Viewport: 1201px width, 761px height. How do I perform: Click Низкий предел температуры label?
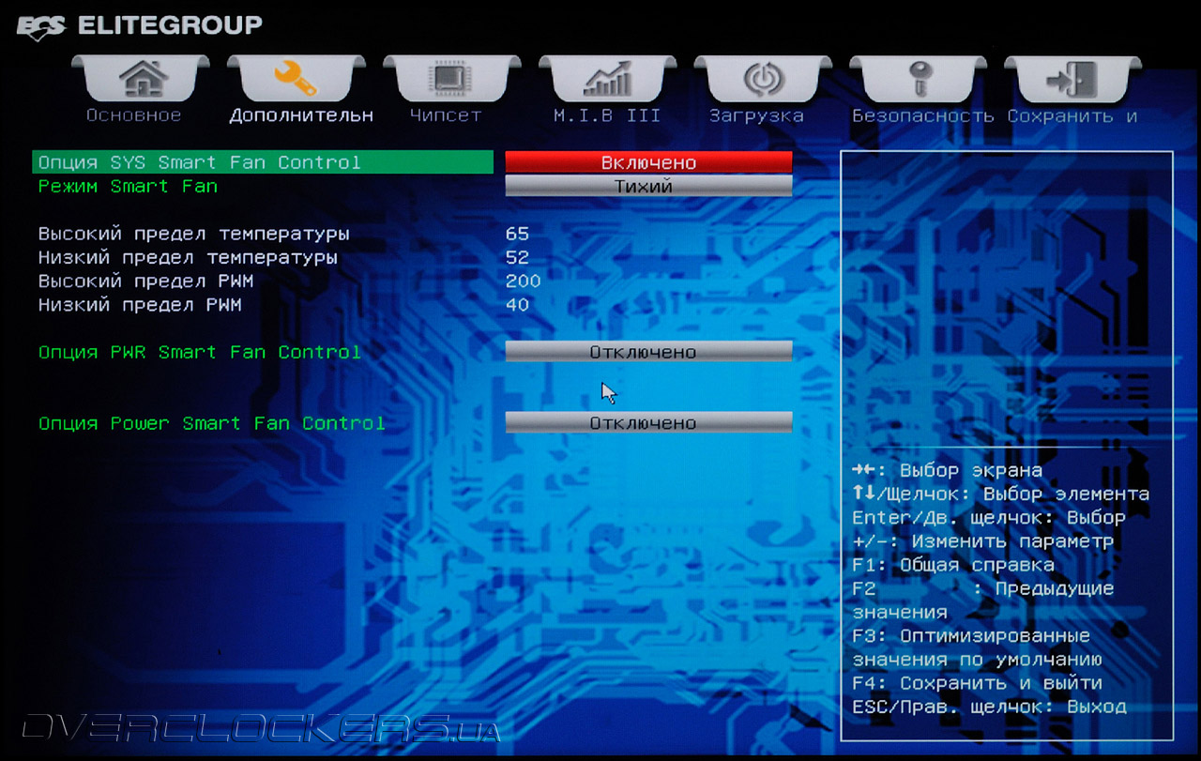click(x=188, y=257)
